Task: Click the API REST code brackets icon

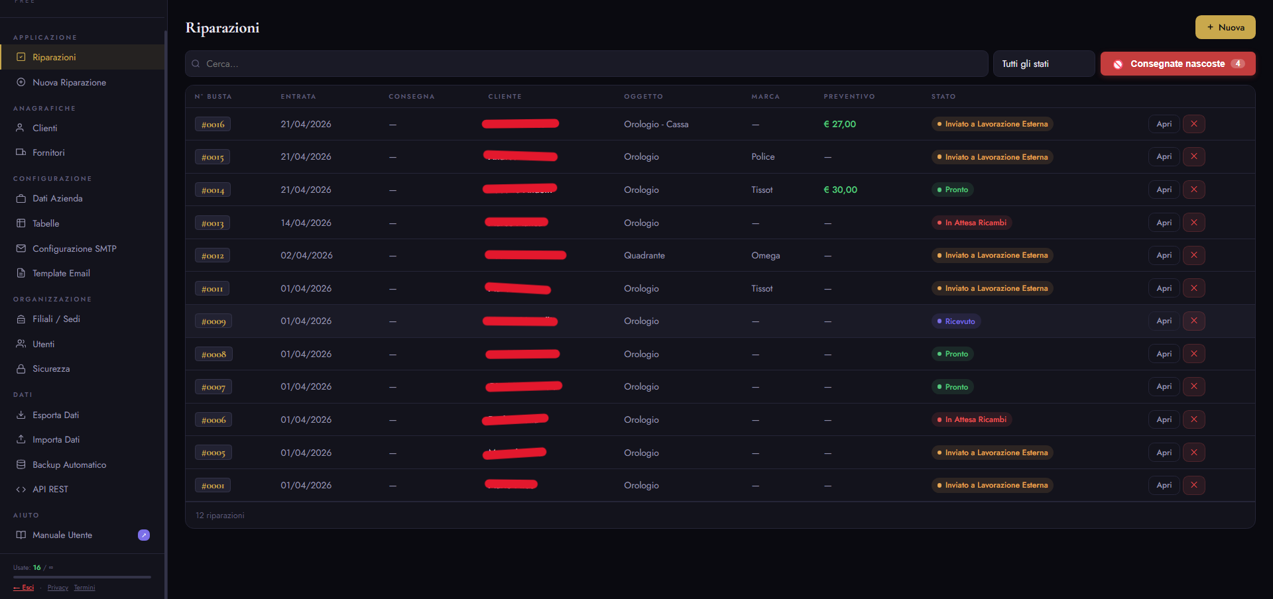Action: (21, 489)
